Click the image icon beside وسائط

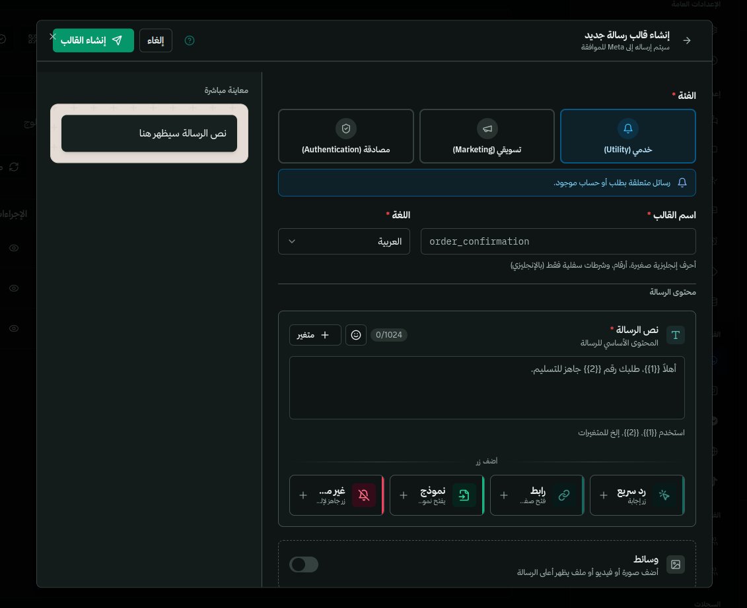click(676, 564)
